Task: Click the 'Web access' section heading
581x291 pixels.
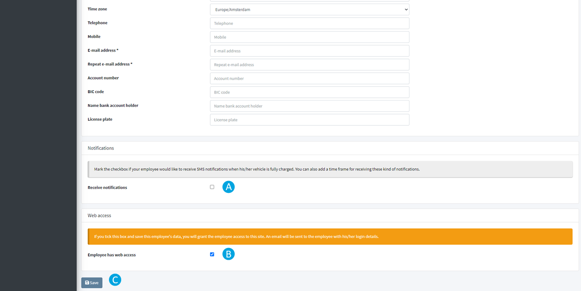Action: point(99,215)
